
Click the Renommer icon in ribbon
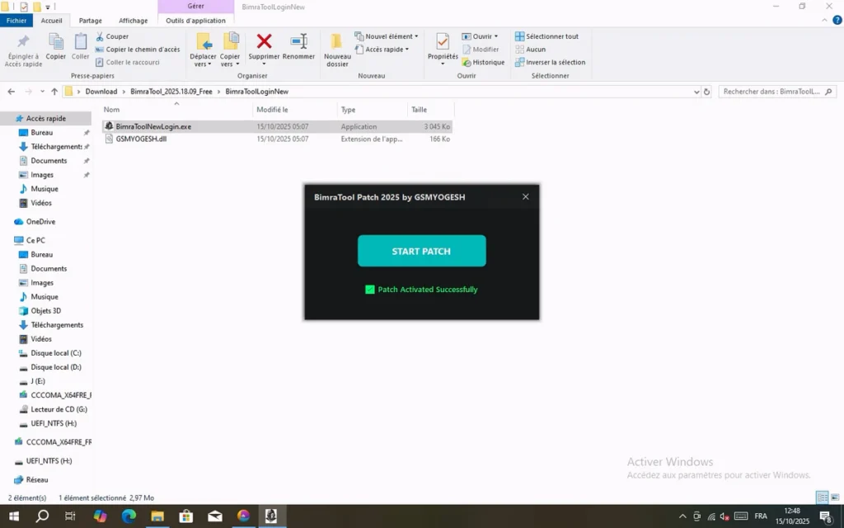point(298,42)
